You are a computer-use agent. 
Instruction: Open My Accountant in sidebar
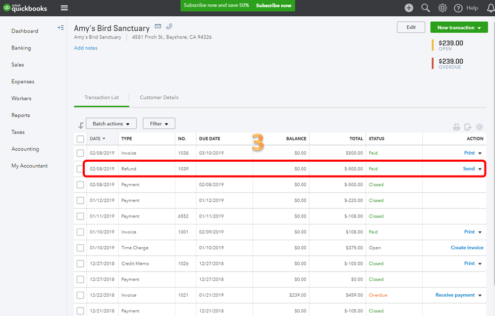click(29, 166)
